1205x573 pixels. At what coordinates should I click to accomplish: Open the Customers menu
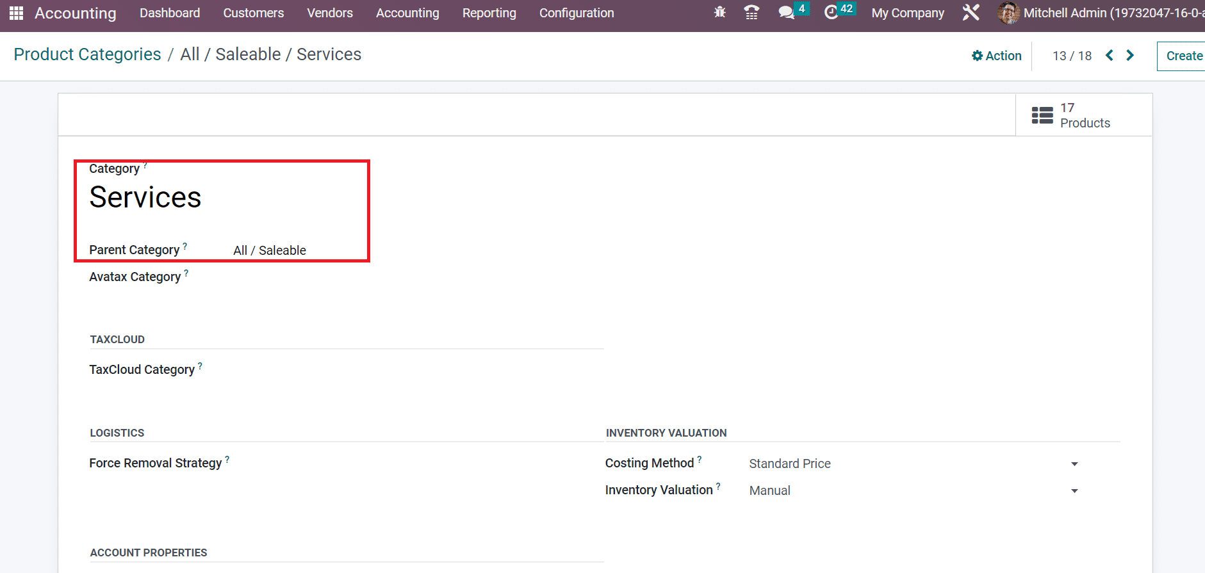[x=254, y=13]
